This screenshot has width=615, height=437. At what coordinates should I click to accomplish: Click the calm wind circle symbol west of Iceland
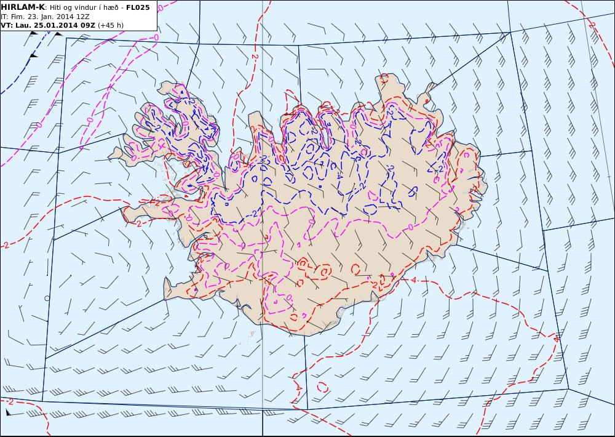pos(47,298)
